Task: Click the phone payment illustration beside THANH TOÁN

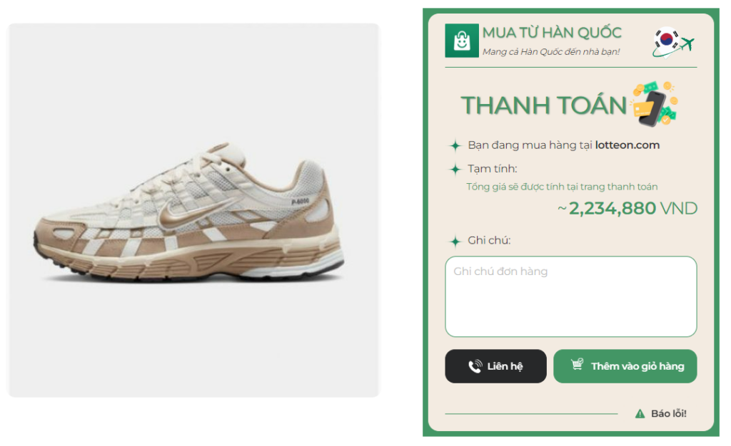Action: point(653,103)
